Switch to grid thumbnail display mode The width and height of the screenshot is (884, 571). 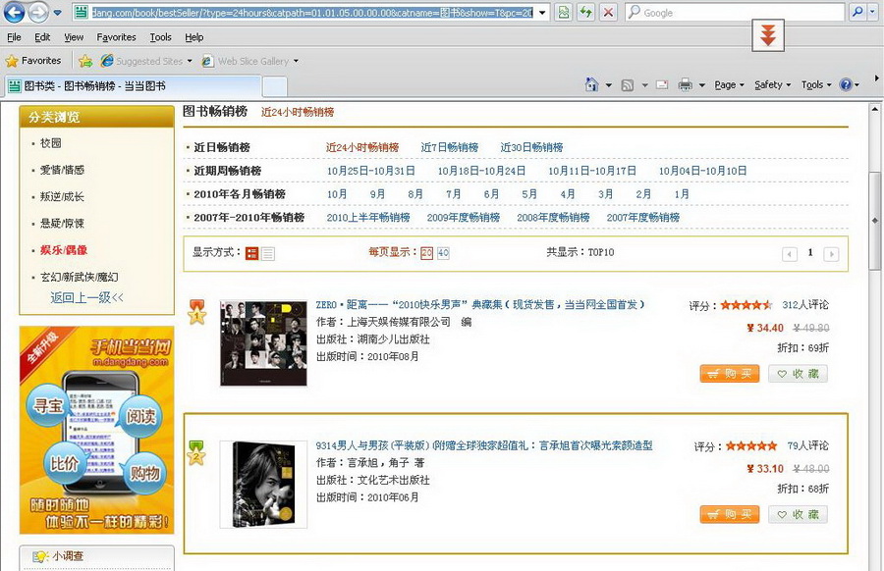point(252,253)
